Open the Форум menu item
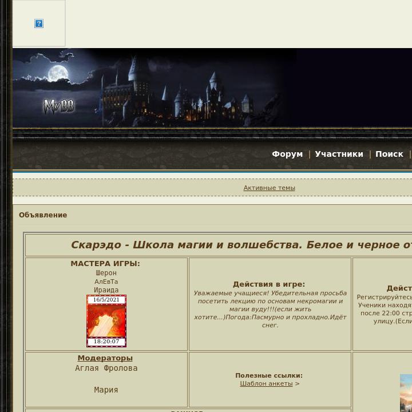This screenshot has height=412, width=412. coord(287,154)
